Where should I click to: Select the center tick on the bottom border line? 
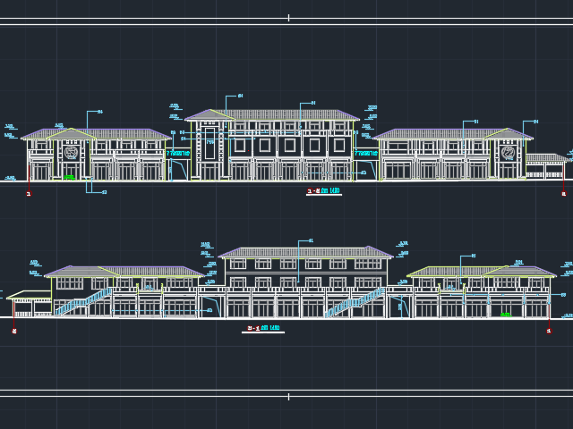click(x=288, y=396)
